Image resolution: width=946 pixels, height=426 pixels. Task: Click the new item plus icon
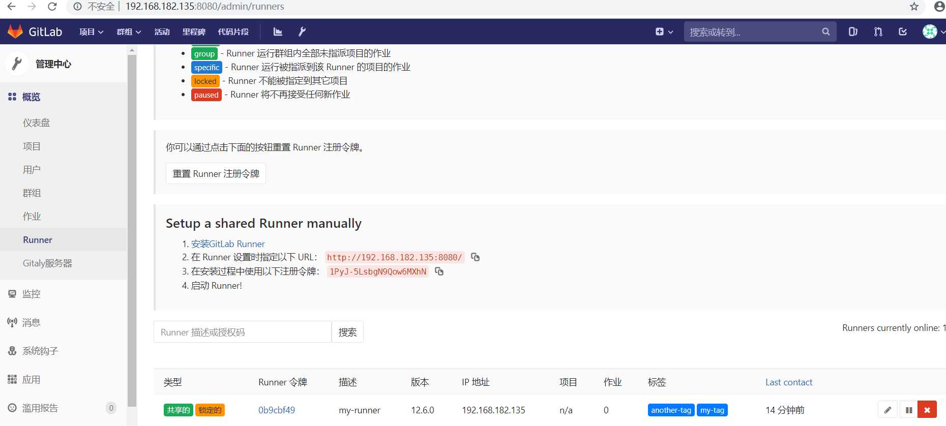pyautogui.click(x=660, y=32)
